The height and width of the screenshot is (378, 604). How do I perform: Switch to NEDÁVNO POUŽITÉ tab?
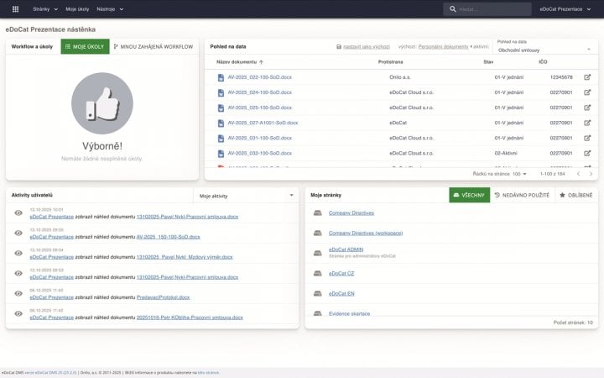pos(522,195)
